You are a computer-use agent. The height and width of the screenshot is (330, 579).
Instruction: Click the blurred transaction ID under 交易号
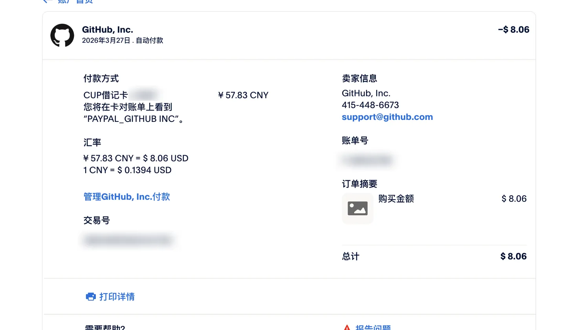click(x=128, y=240)
